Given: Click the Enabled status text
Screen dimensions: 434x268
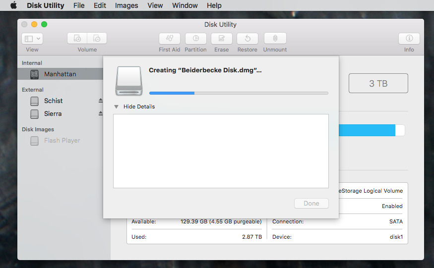Looking at the screenshot, I should [x=392, y=206].
